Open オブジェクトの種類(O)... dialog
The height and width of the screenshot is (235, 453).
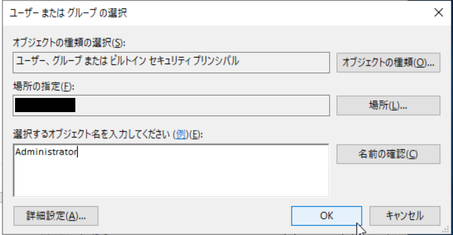[x=388, y=62]
